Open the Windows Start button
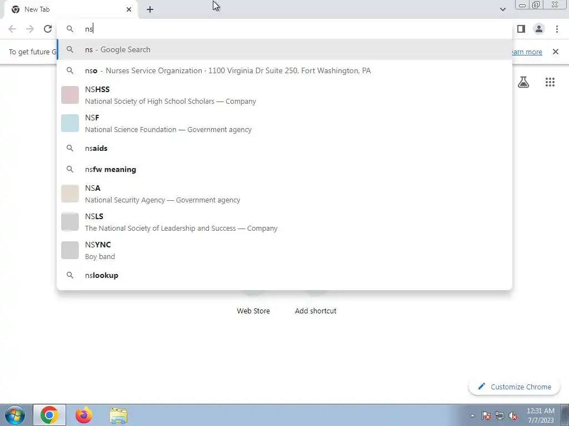 15,415
